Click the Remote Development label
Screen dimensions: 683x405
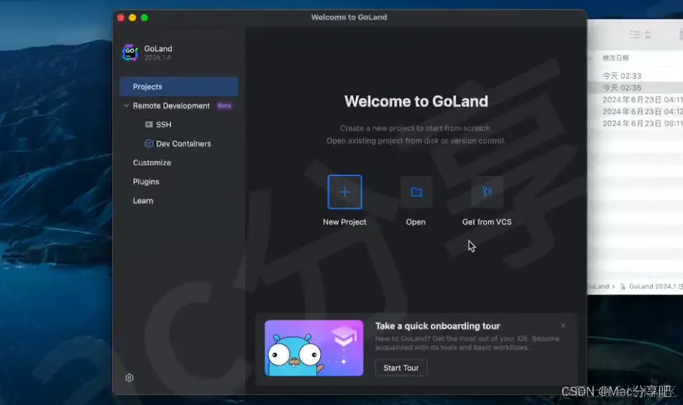pos(171,106)
